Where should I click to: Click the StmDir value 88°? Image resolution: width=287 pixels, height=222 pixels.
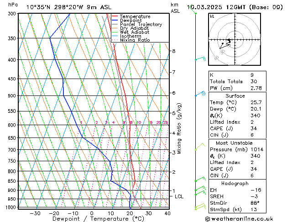[255, 203]
